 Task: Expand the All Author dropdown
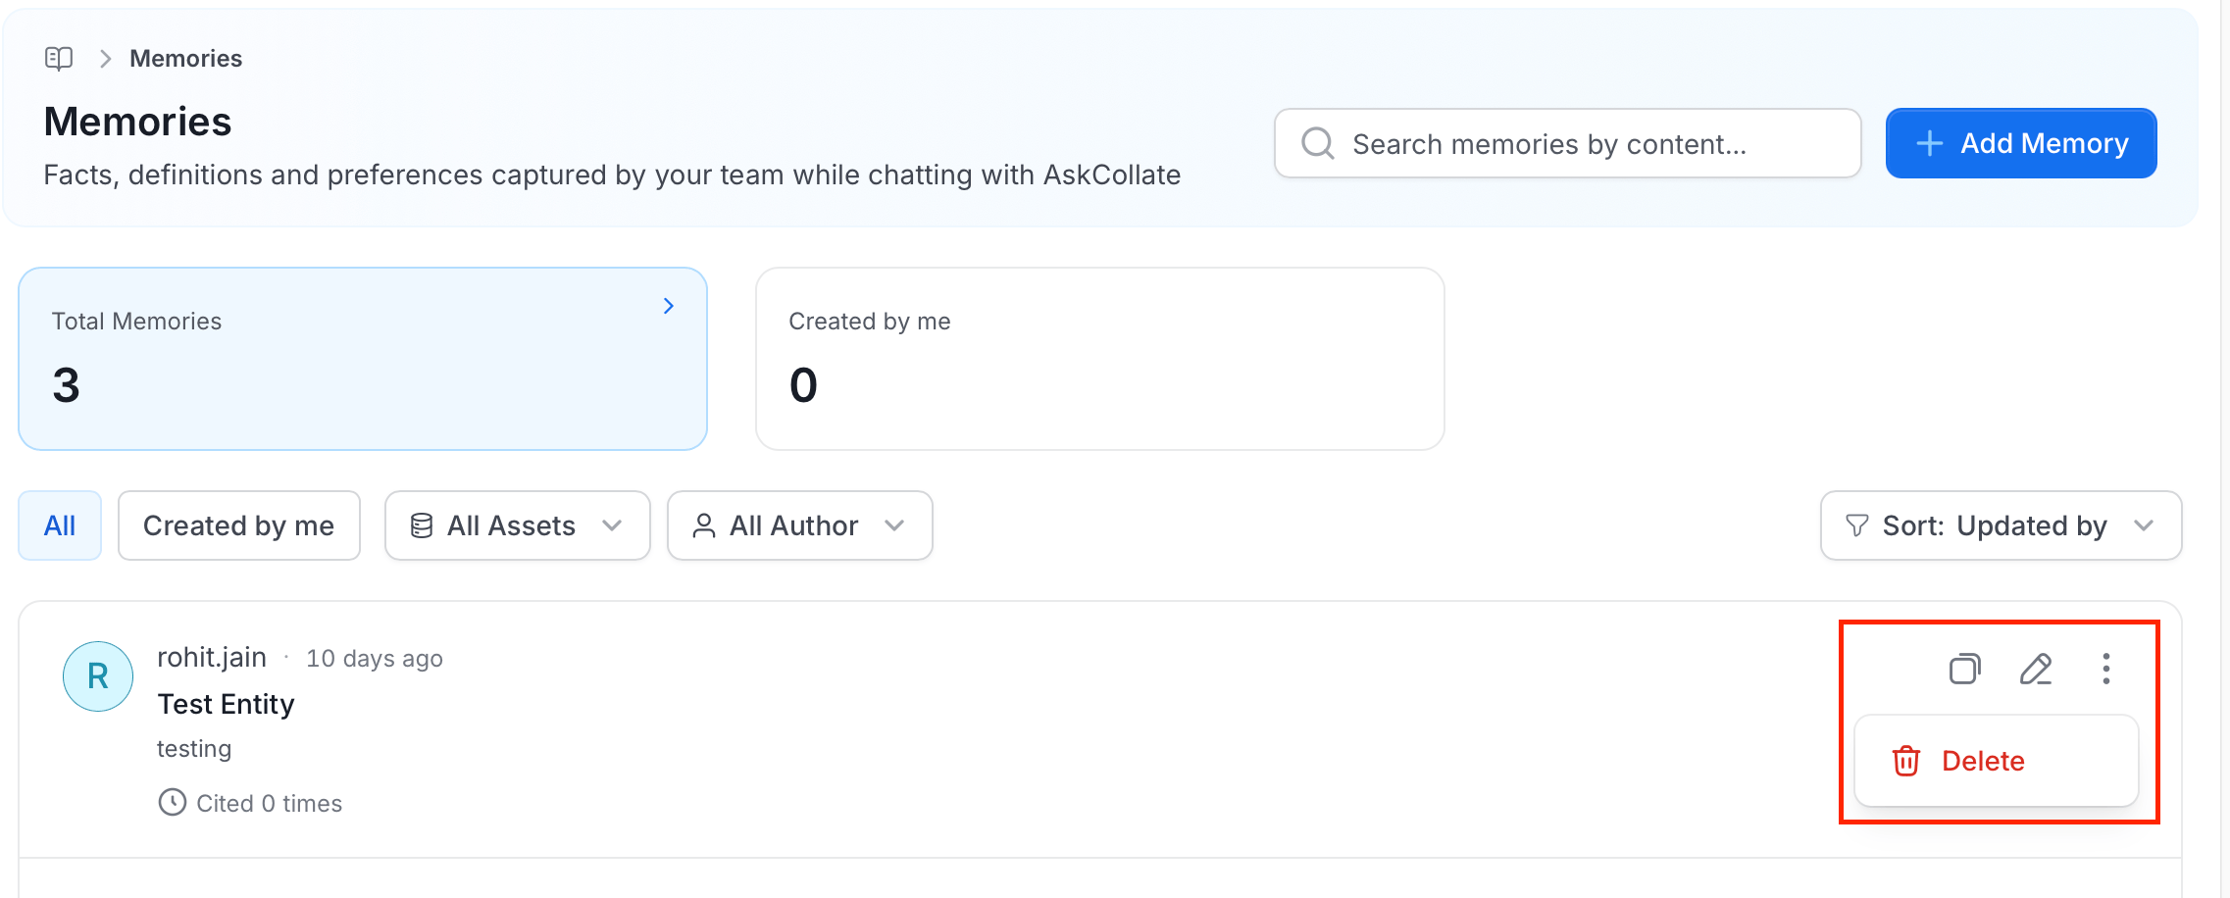coord(800,525)
